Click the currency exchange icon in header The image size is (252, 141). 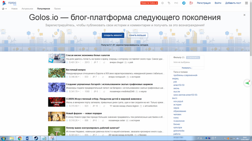coord(169,3)
